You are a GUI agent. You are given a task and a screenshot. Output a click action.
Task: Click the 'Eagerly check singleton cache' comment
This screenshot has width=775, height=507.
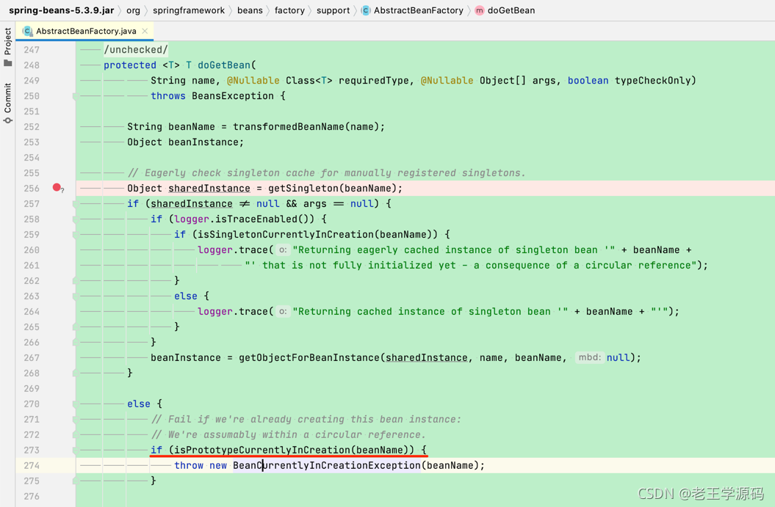(x=326, y=172)
